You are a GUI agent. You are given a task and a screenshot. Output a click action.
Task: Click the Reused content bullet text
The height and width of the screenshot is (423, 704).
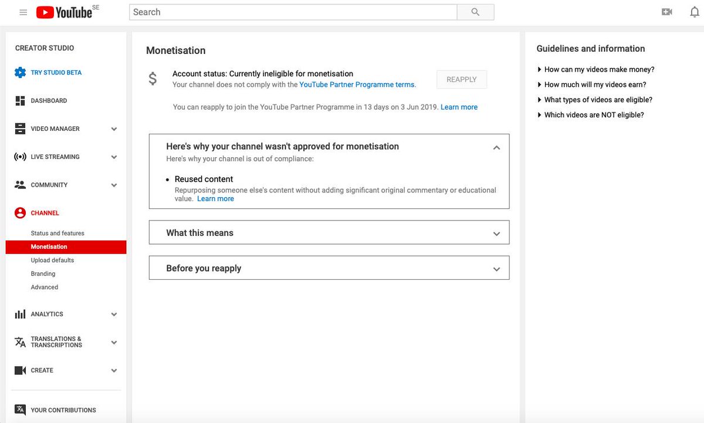tap(204, 180)
